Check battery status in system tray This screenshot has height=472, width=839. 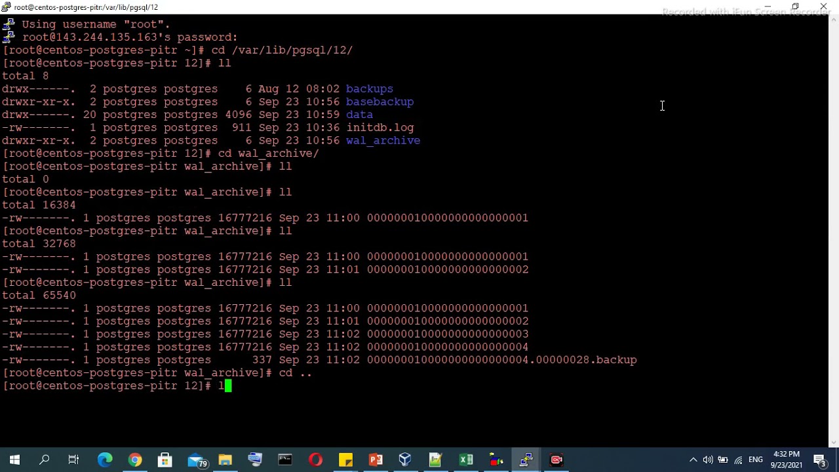723,460
